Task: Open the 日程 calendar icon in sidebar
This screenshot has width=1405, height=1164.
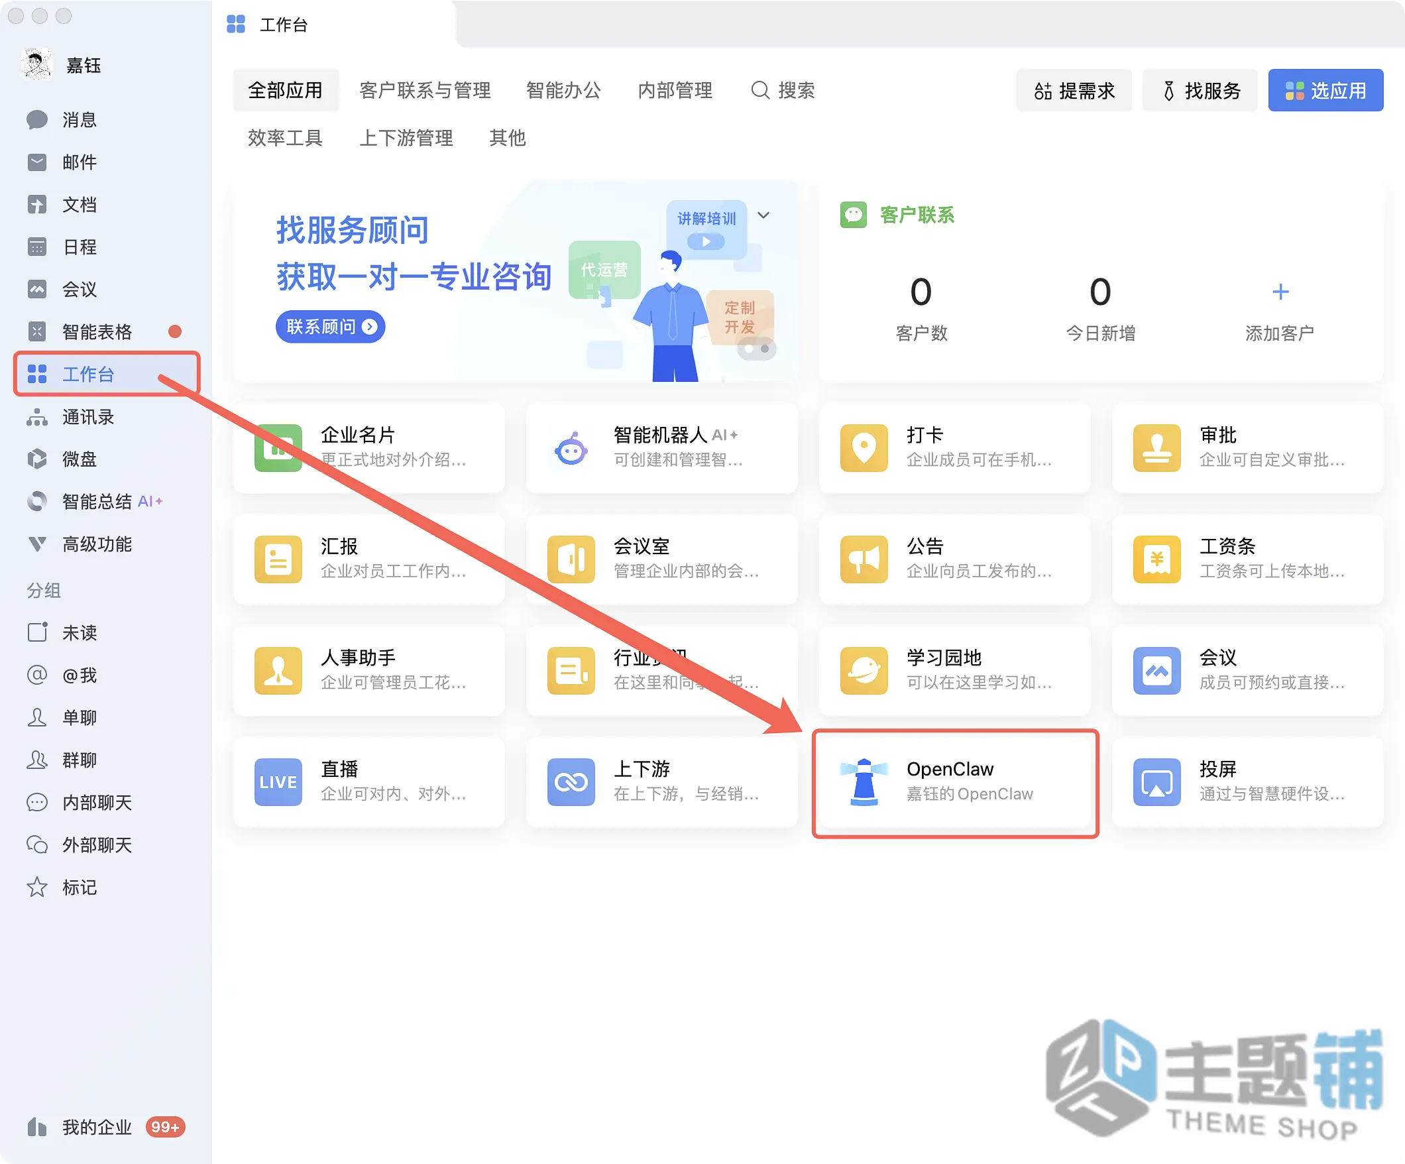Action: point(37,247)
